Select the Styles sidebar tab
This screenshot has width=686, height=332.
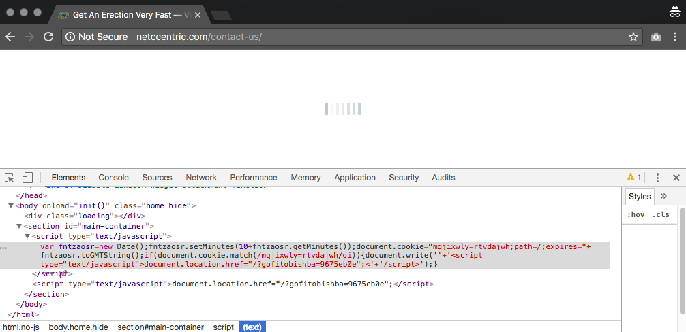tap(640, 197)
